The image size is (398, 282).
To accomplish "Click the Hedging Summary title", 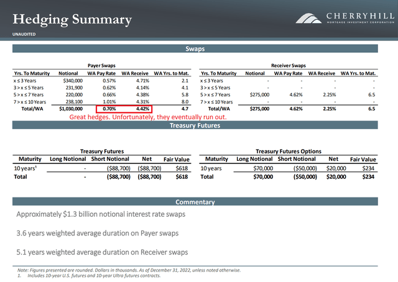I will click(x=72, y=19).
